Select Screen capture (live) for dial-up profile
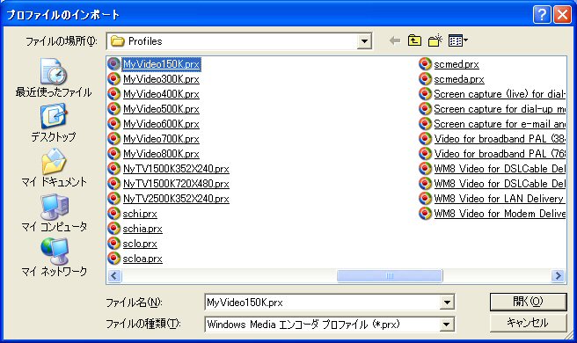The height and width of the screenshot is (343, 577). pos(500,94)
